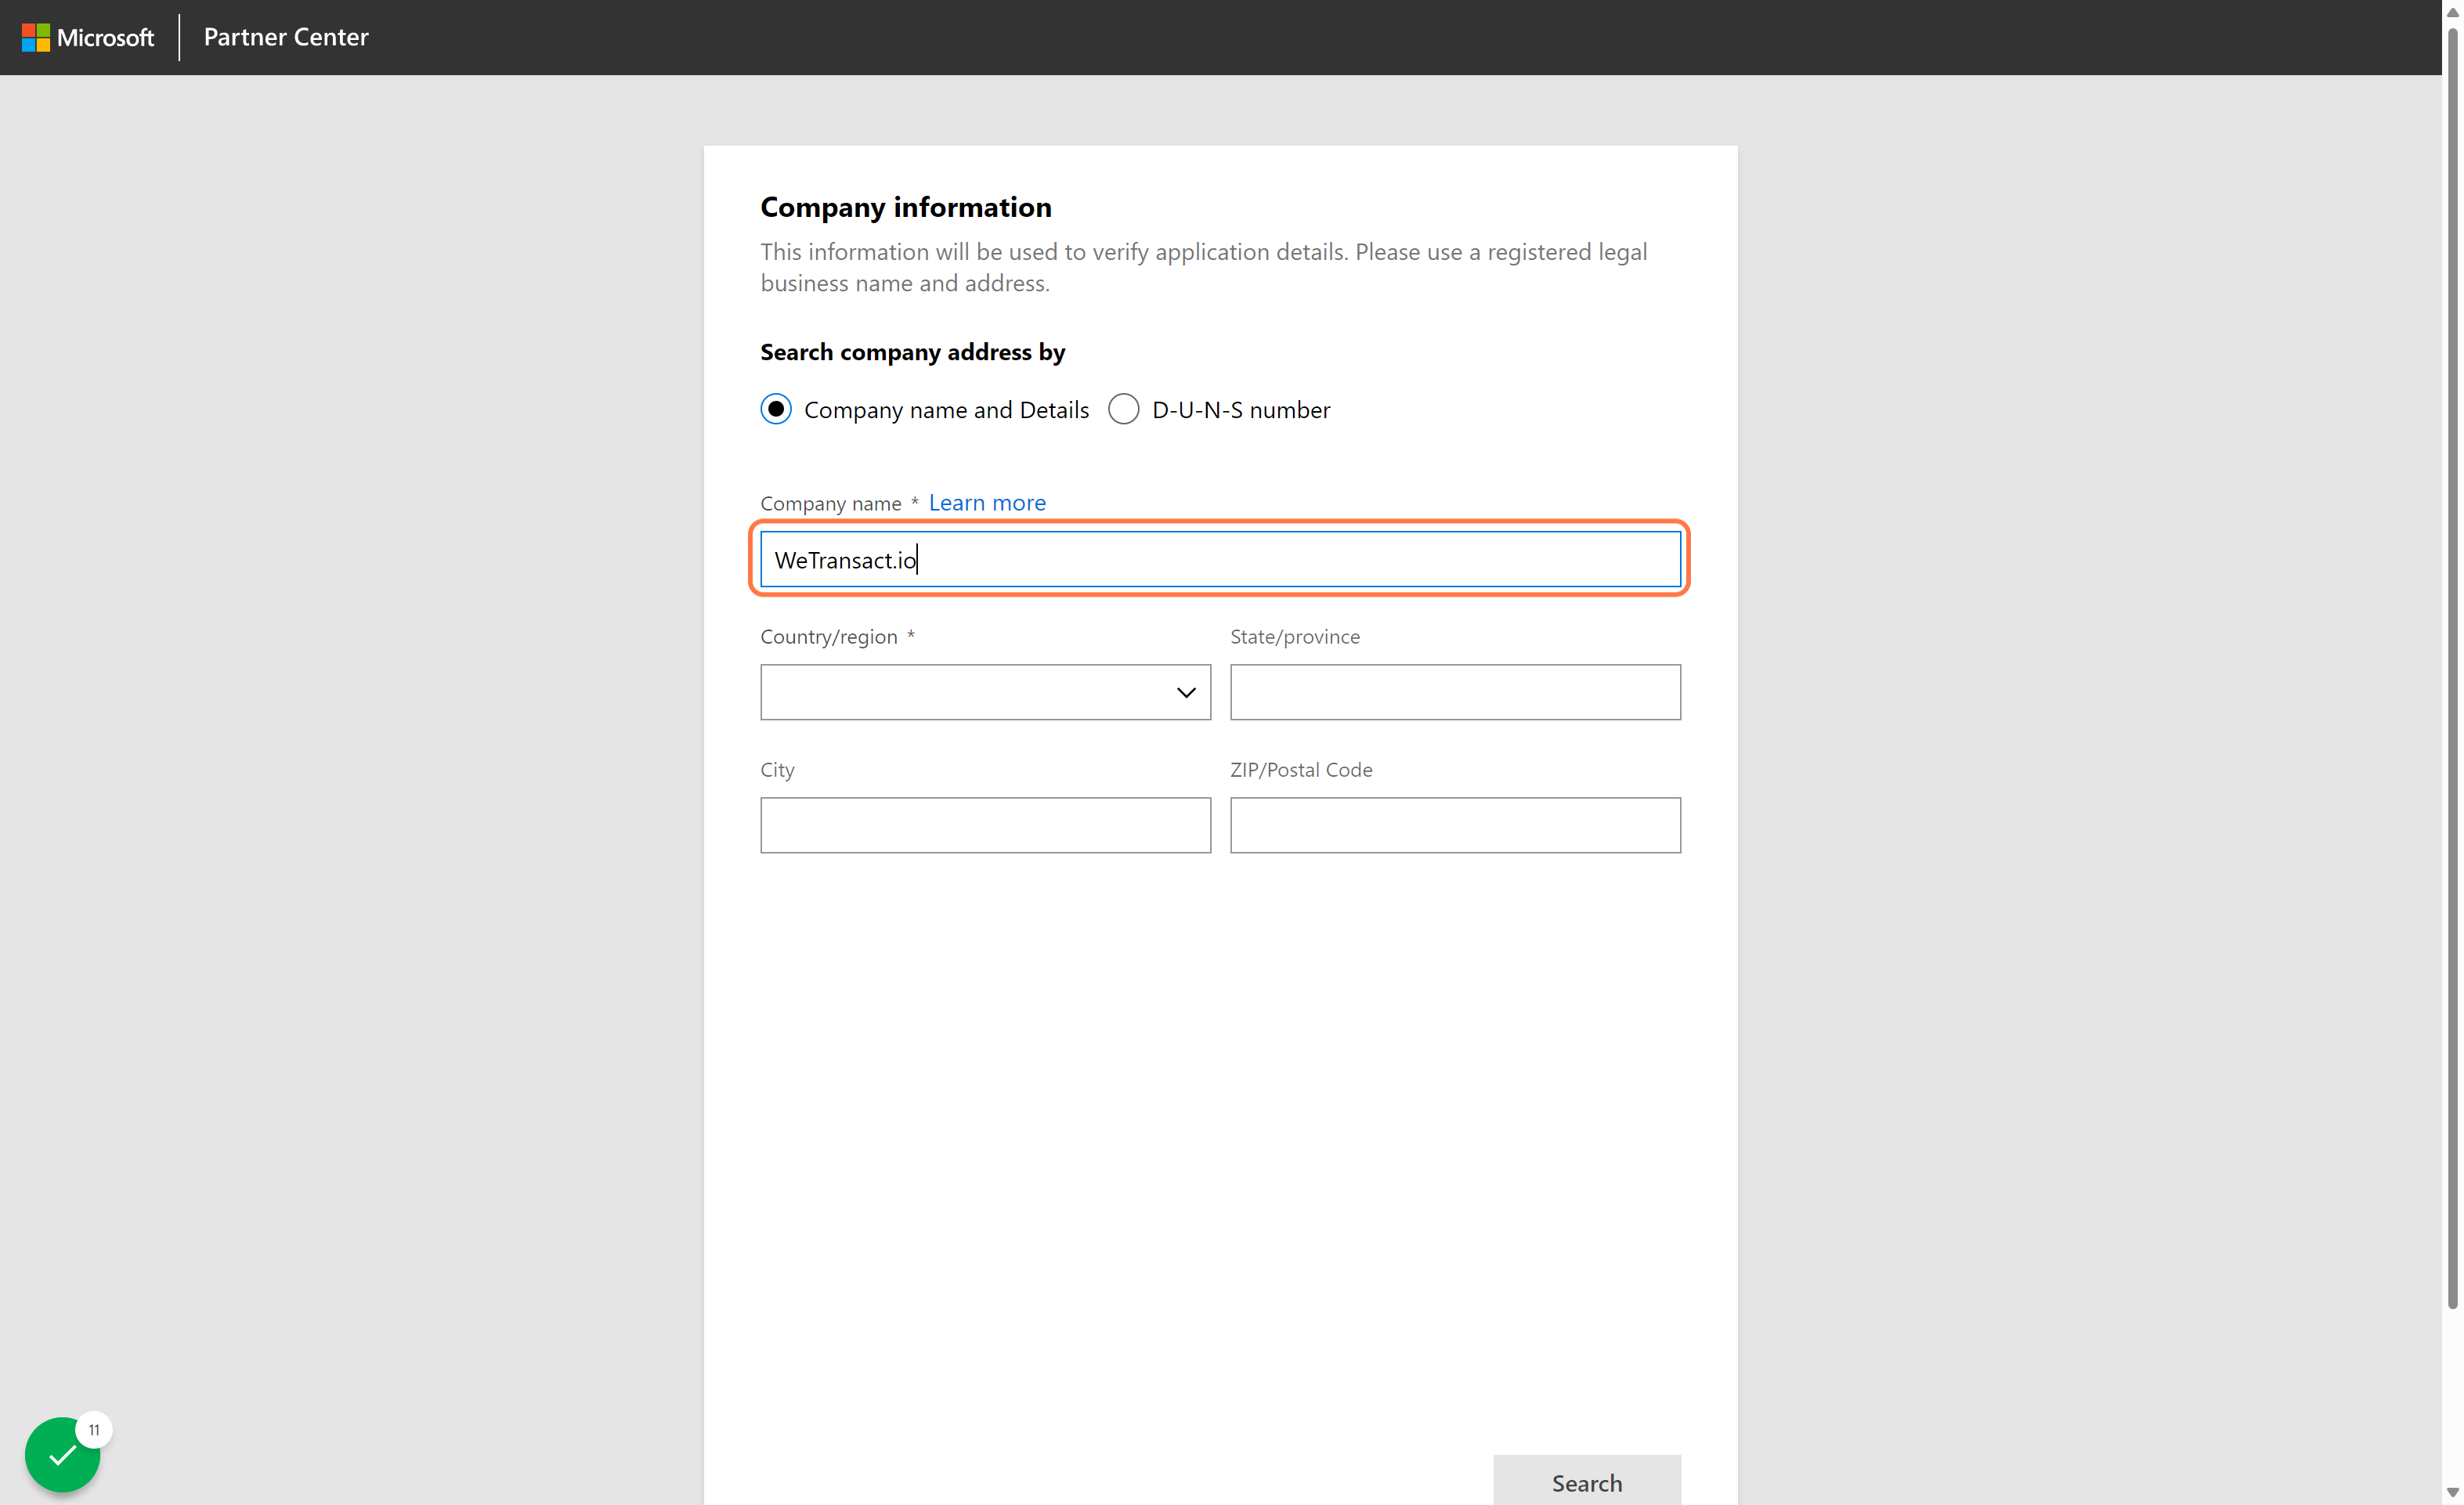This screenshot has height=1505, width=2464.
Task: Focus the State/province input box
Action: coord(1455,692)
